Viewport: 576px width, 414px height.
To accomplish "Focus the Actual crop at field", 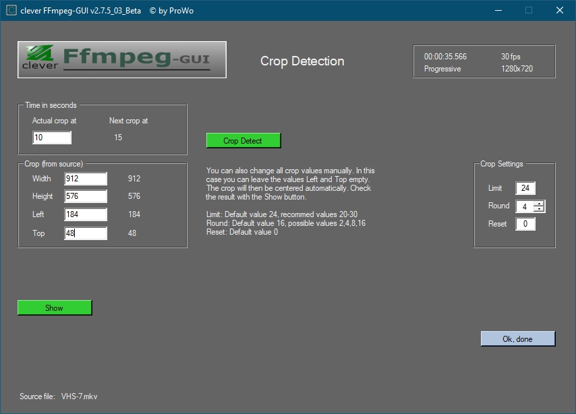I will point(52,138).
